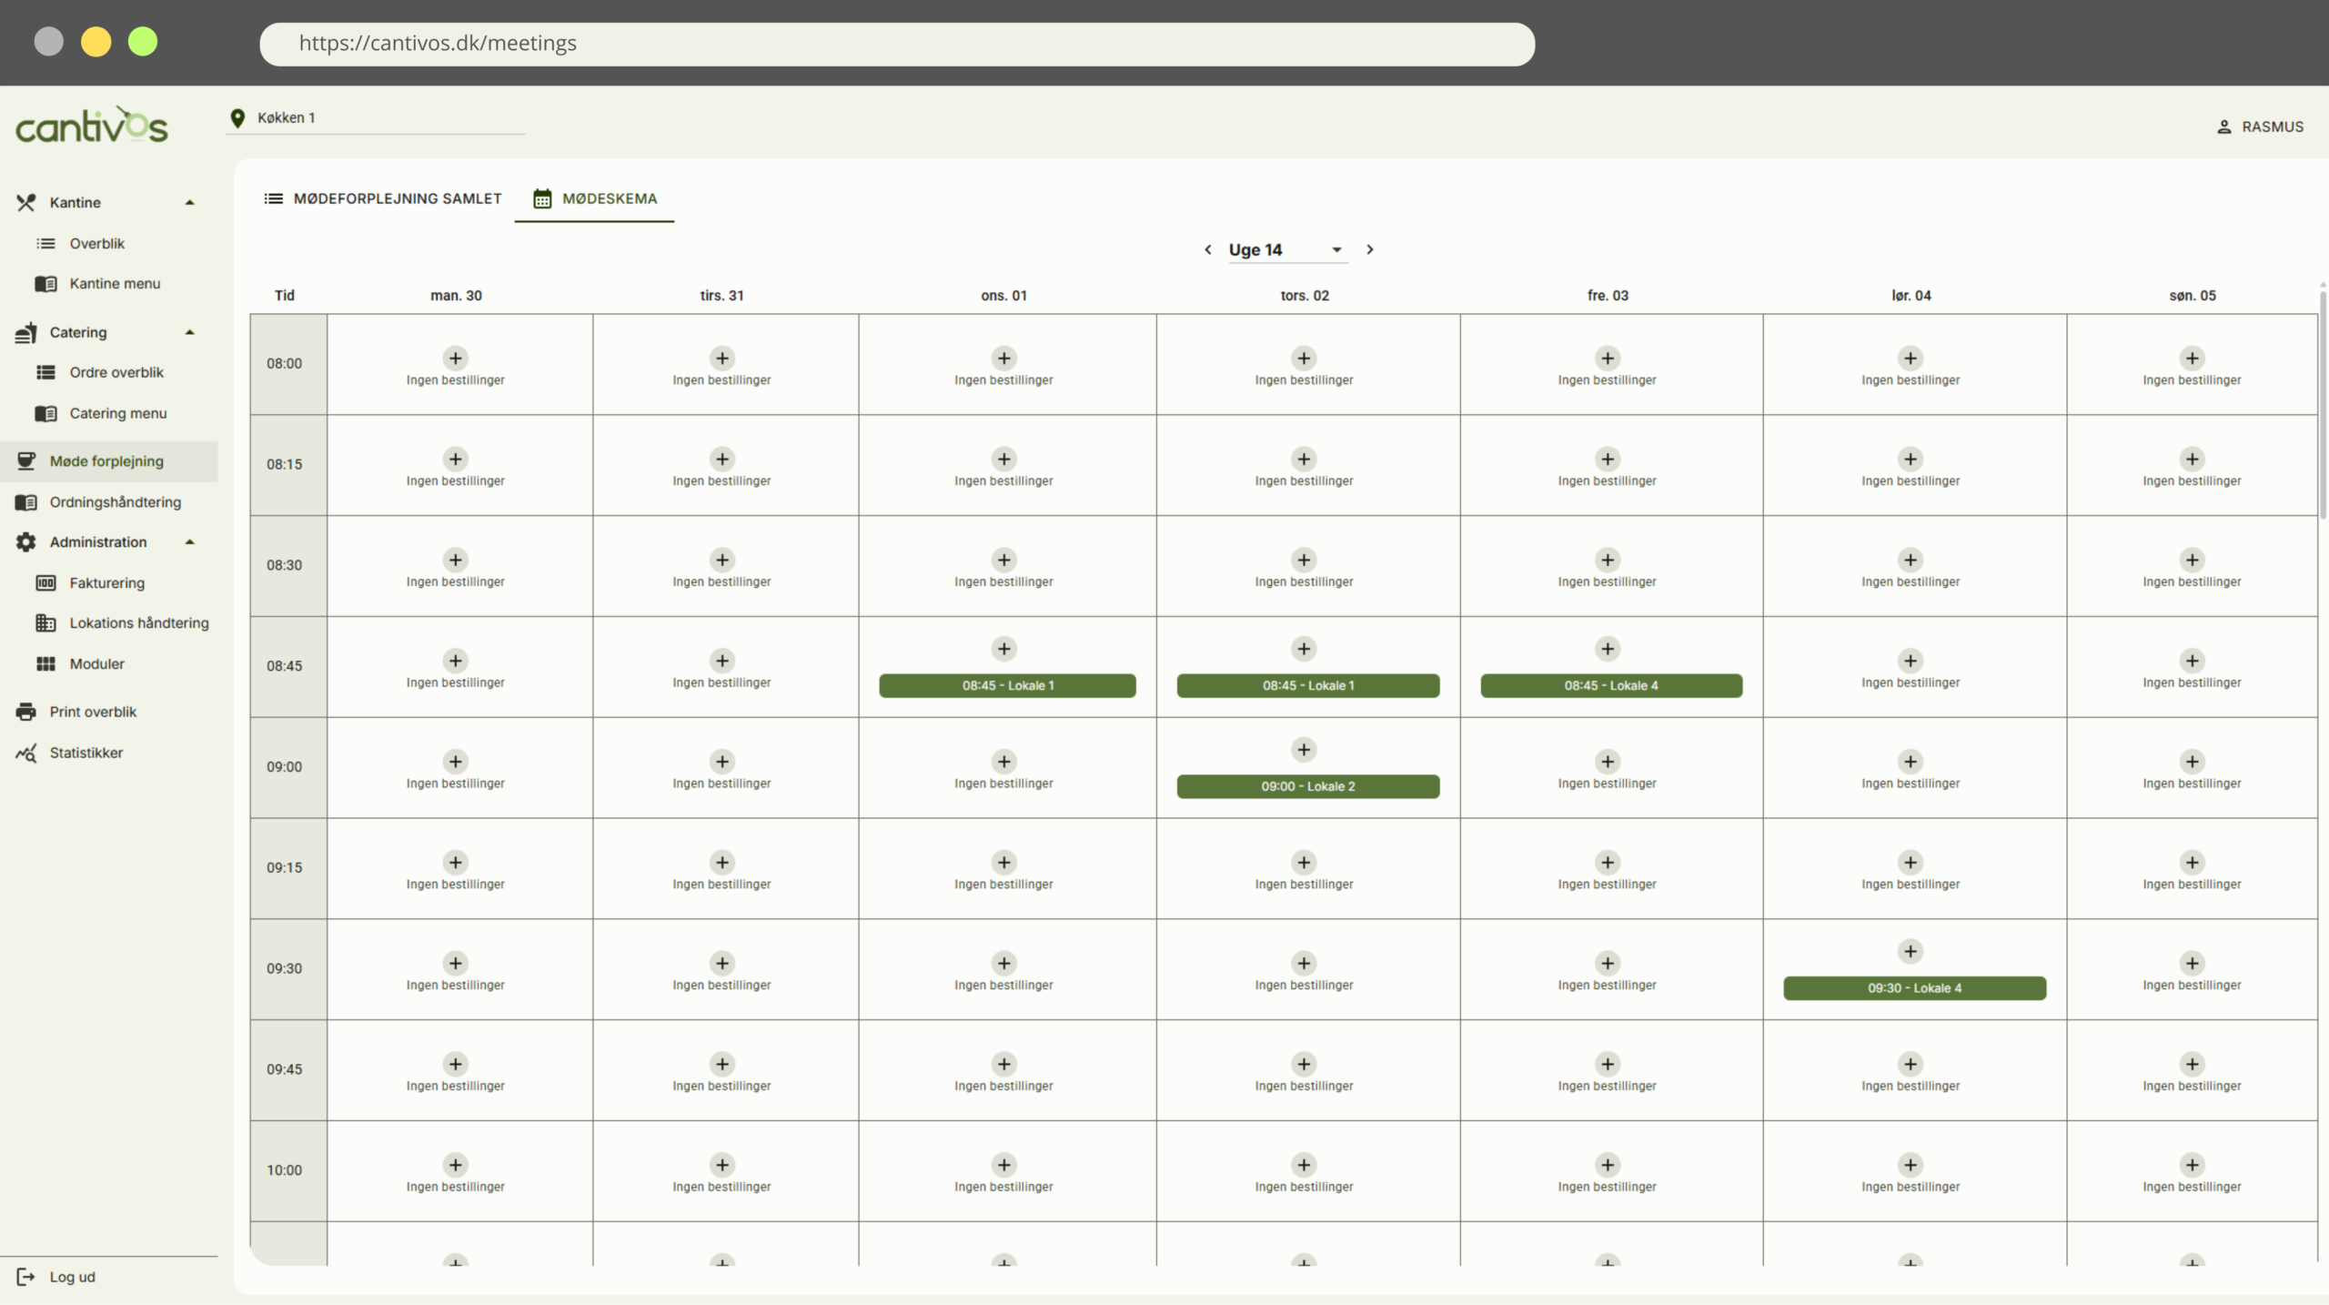The width and height of the screenshot is (2329, 1305).
Task: Click Log ud to sign out
Action: click(x=72, y=1277)
